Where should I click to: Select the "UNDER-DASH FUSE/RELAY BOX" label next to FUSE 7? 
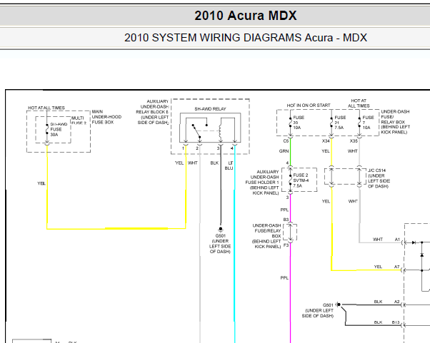(x=396, y=122)
